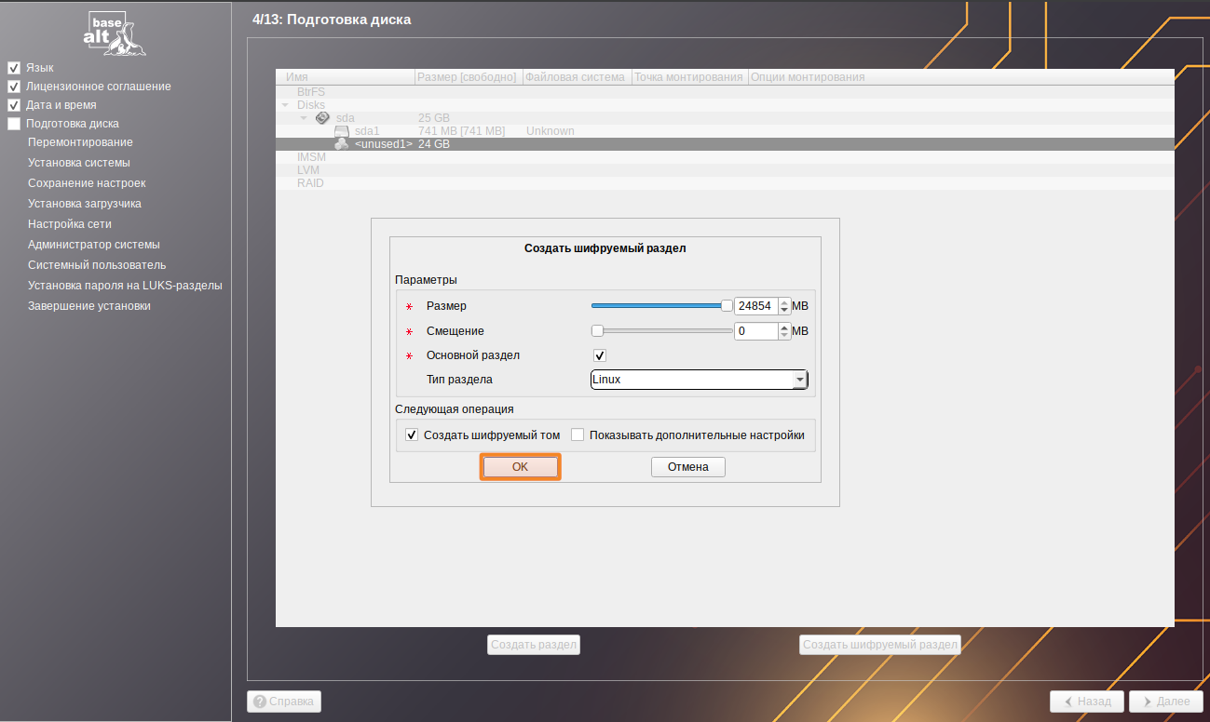This screenshot has height=722, width=1210.
Task: Click the Смещение input field
Action: click(x=755, y=331)
